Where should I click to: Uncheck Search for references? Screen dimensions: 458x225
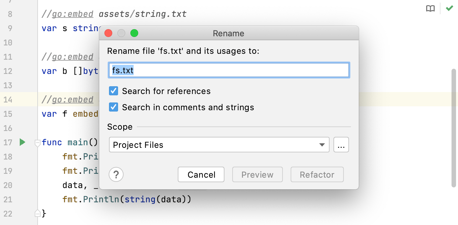tap(114, 91)
